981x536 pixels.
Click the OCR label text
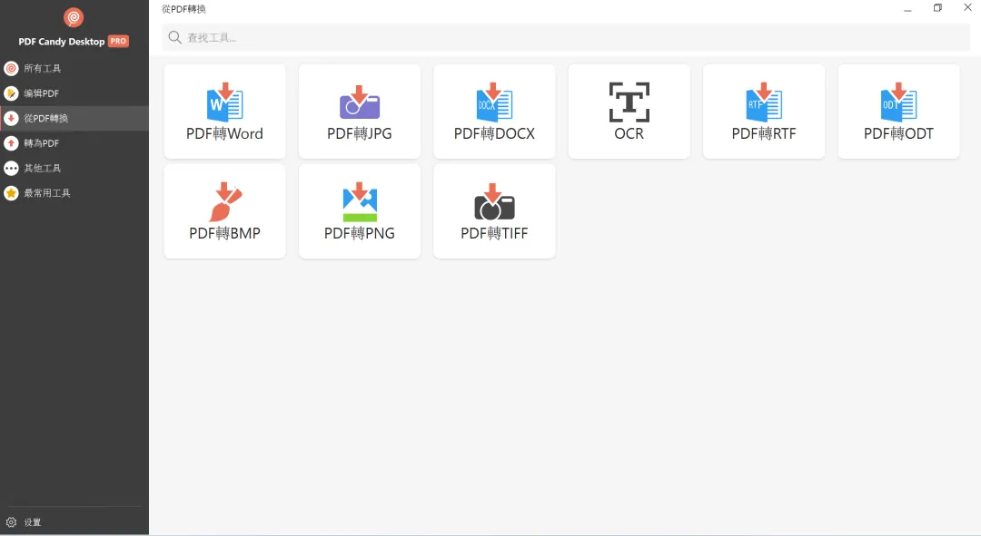pyautogui.click(x=629, y=133)
